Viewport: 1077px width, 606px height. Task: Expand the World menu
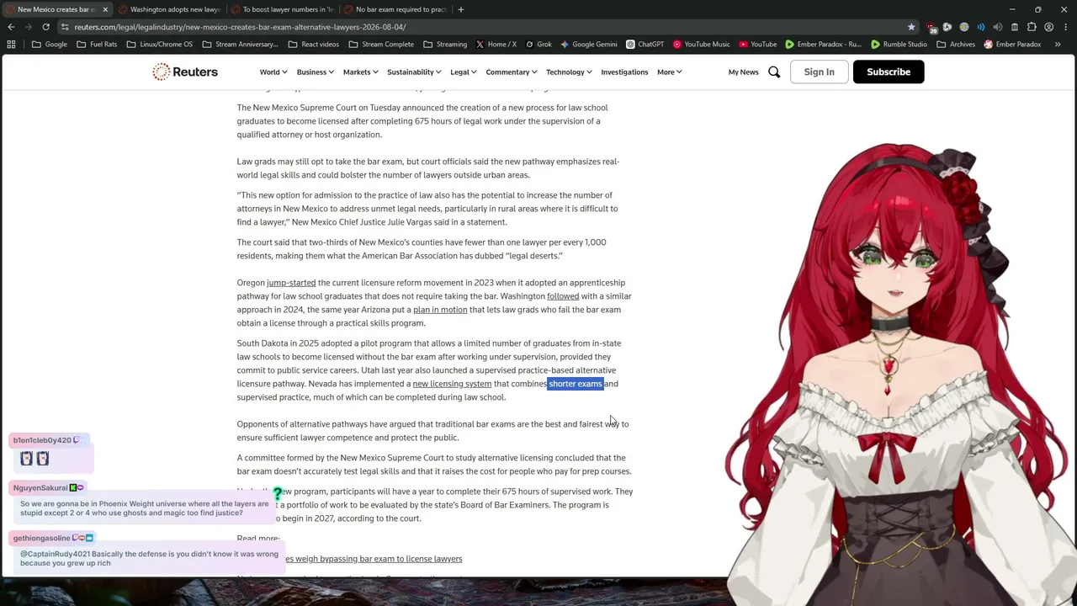pos(273,72)
